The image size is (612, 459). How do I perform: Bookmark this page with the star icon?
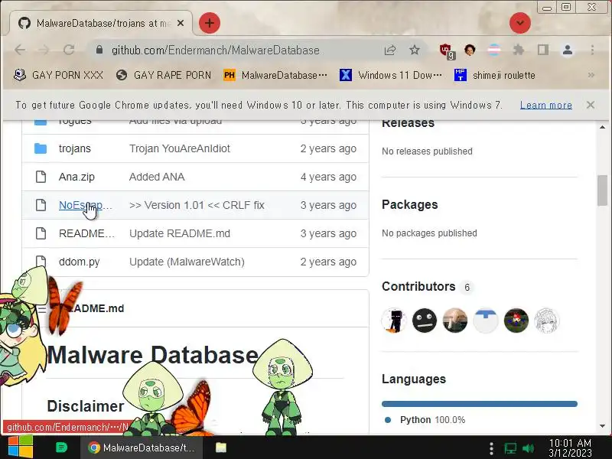point(415,50)
